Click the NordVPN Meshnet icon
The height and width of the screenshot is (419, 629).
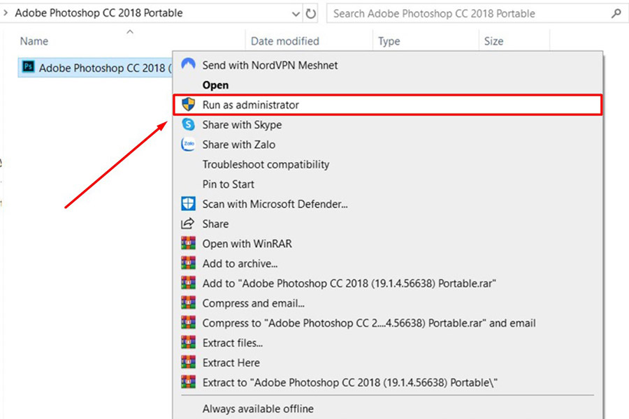(x=188, y=64)
